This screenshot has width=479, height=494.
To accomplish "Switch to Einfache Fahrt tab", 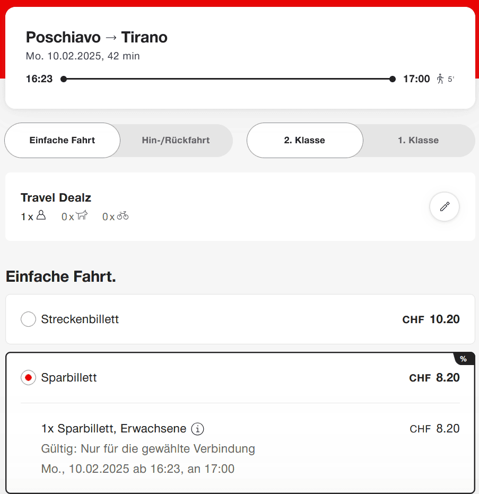I will click(x=63, y=141).
